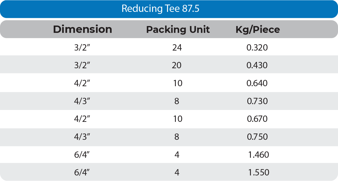Click the 0.670 weight cell

click(x=257, y=119)
